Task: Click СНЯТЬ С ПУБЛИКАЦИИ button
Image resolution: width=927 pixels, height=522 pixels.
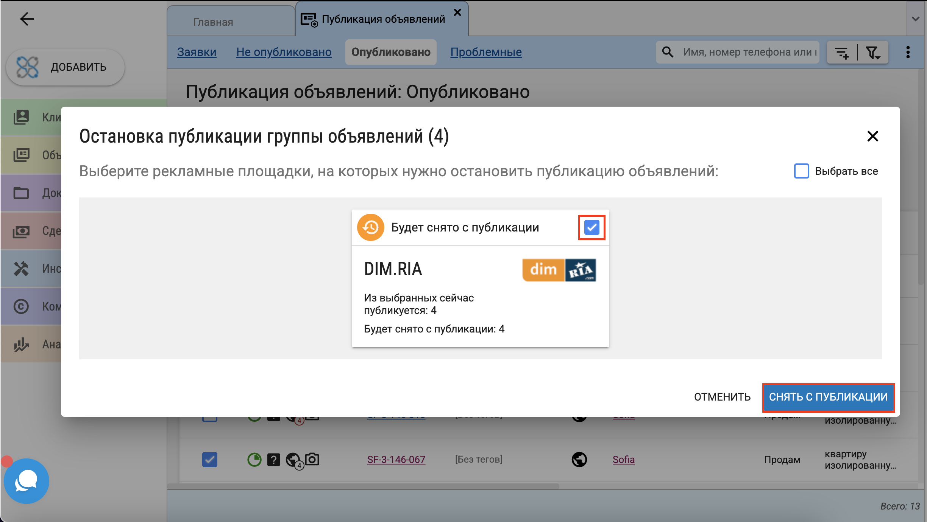Action: coord(828,397)
